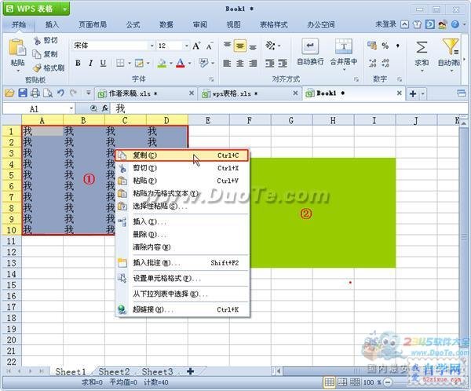Click the undo arrow icon
The height and width of the screenshot is (391, 471).
pyautogui.click(x=60, y=93)
